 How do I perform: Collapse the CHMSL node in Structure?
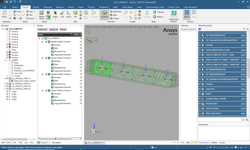coord(5,60)
